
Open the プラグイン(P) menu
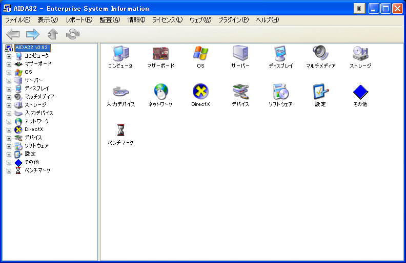click(x=233, y=20)
